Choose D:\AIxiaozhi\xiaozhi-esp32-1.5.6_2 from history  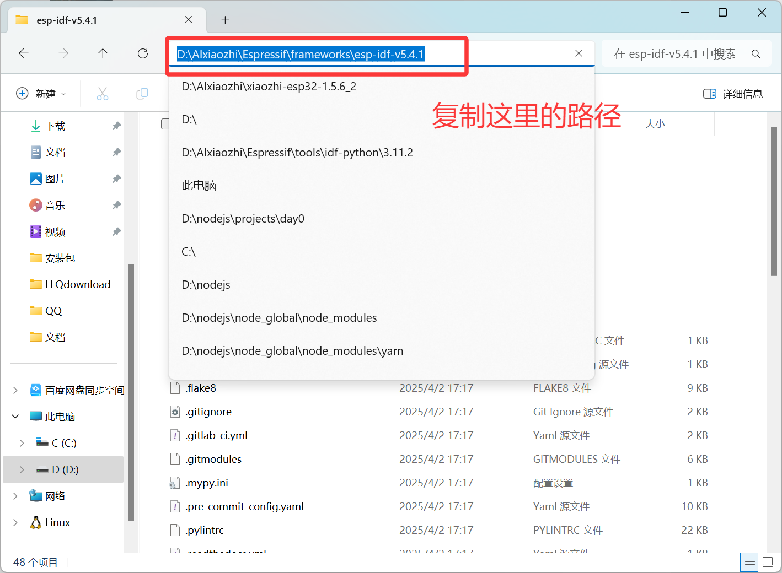click(382, 87)
